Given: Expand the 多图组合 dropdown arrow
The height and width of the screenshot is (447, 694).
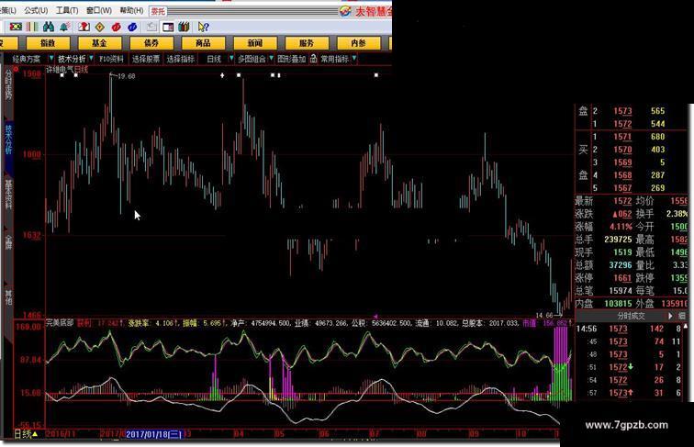Looking at the screenshot, I should pos(272,59).
